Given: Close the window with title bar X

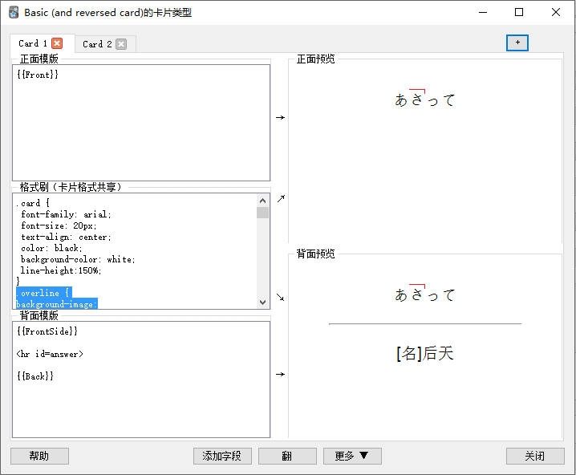Looking at the screenshot, I should click(556, 13).
